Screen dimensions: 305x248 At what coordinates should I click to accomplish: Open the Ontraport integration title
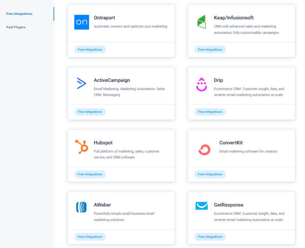coord(105,18)
